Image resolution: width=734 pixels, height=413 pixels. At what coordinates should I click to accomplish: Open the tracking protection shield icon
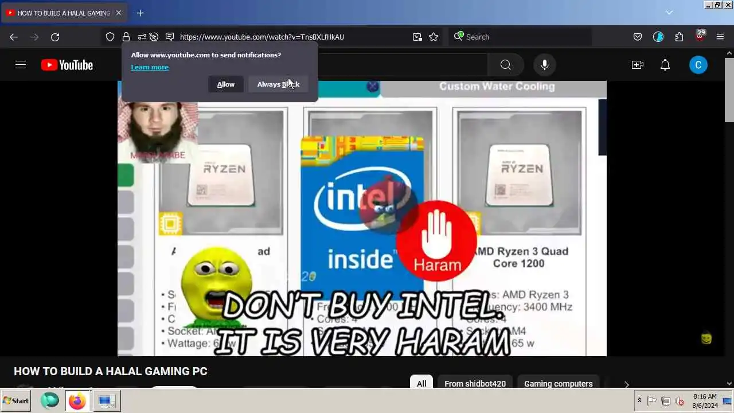tap(110, 37)
